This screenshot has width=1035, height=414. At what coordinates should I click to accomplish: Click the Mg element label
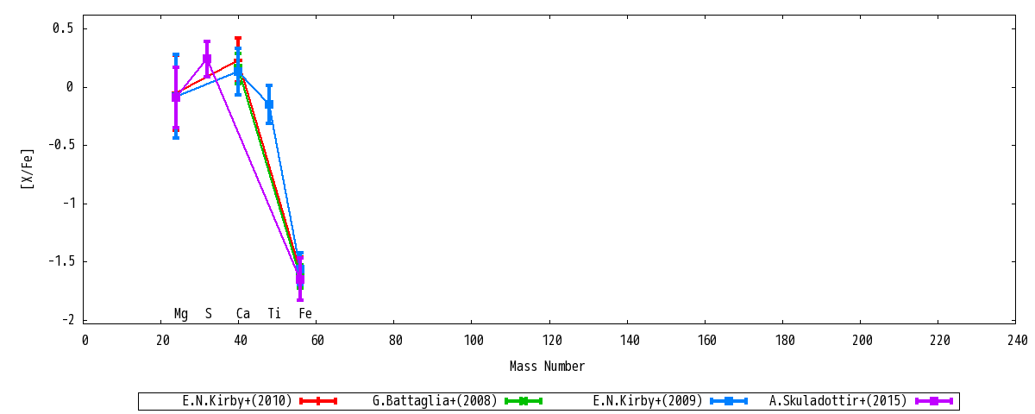[181, 314]
